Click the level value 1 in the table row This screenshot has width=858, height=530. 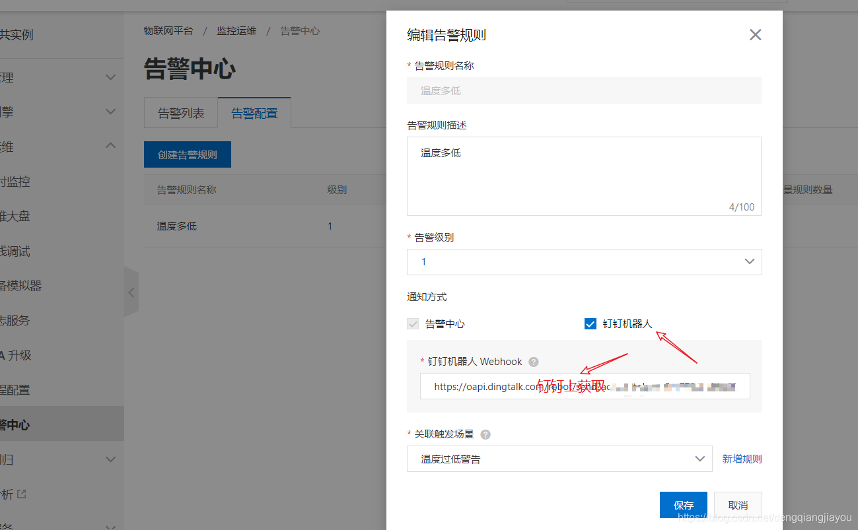click(330, 226)
